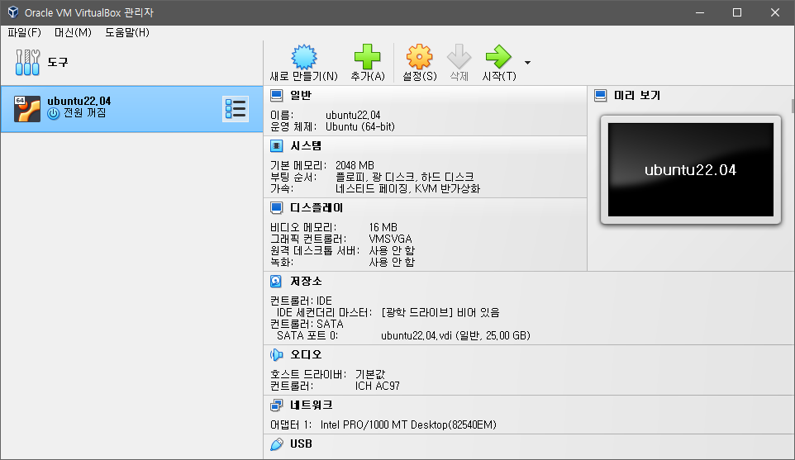795x460 pixels.
Task: Open the Machine (머신) menu
Action: 73,32
